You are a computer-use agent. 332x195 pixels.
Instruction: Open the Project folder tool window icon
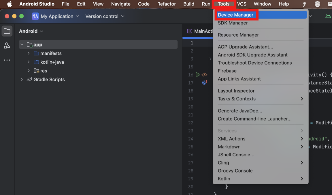(7, 31)
